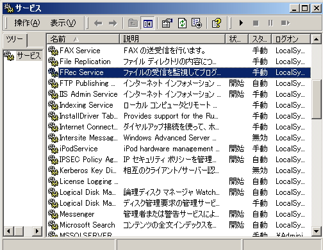Select the iPodService name
323x250 pixels.
click(79, 149)
